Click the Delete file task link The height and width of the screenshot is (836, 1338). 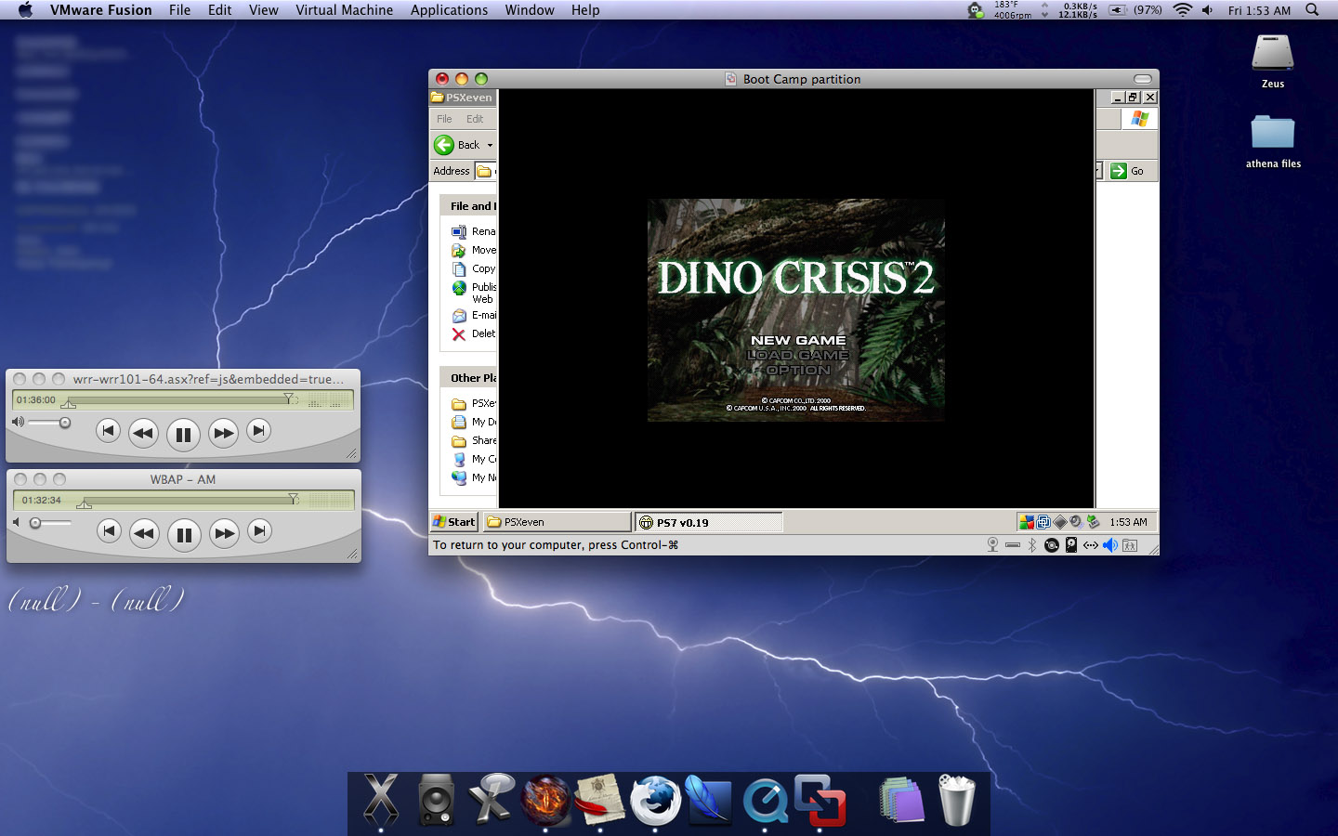coord(474,333)
